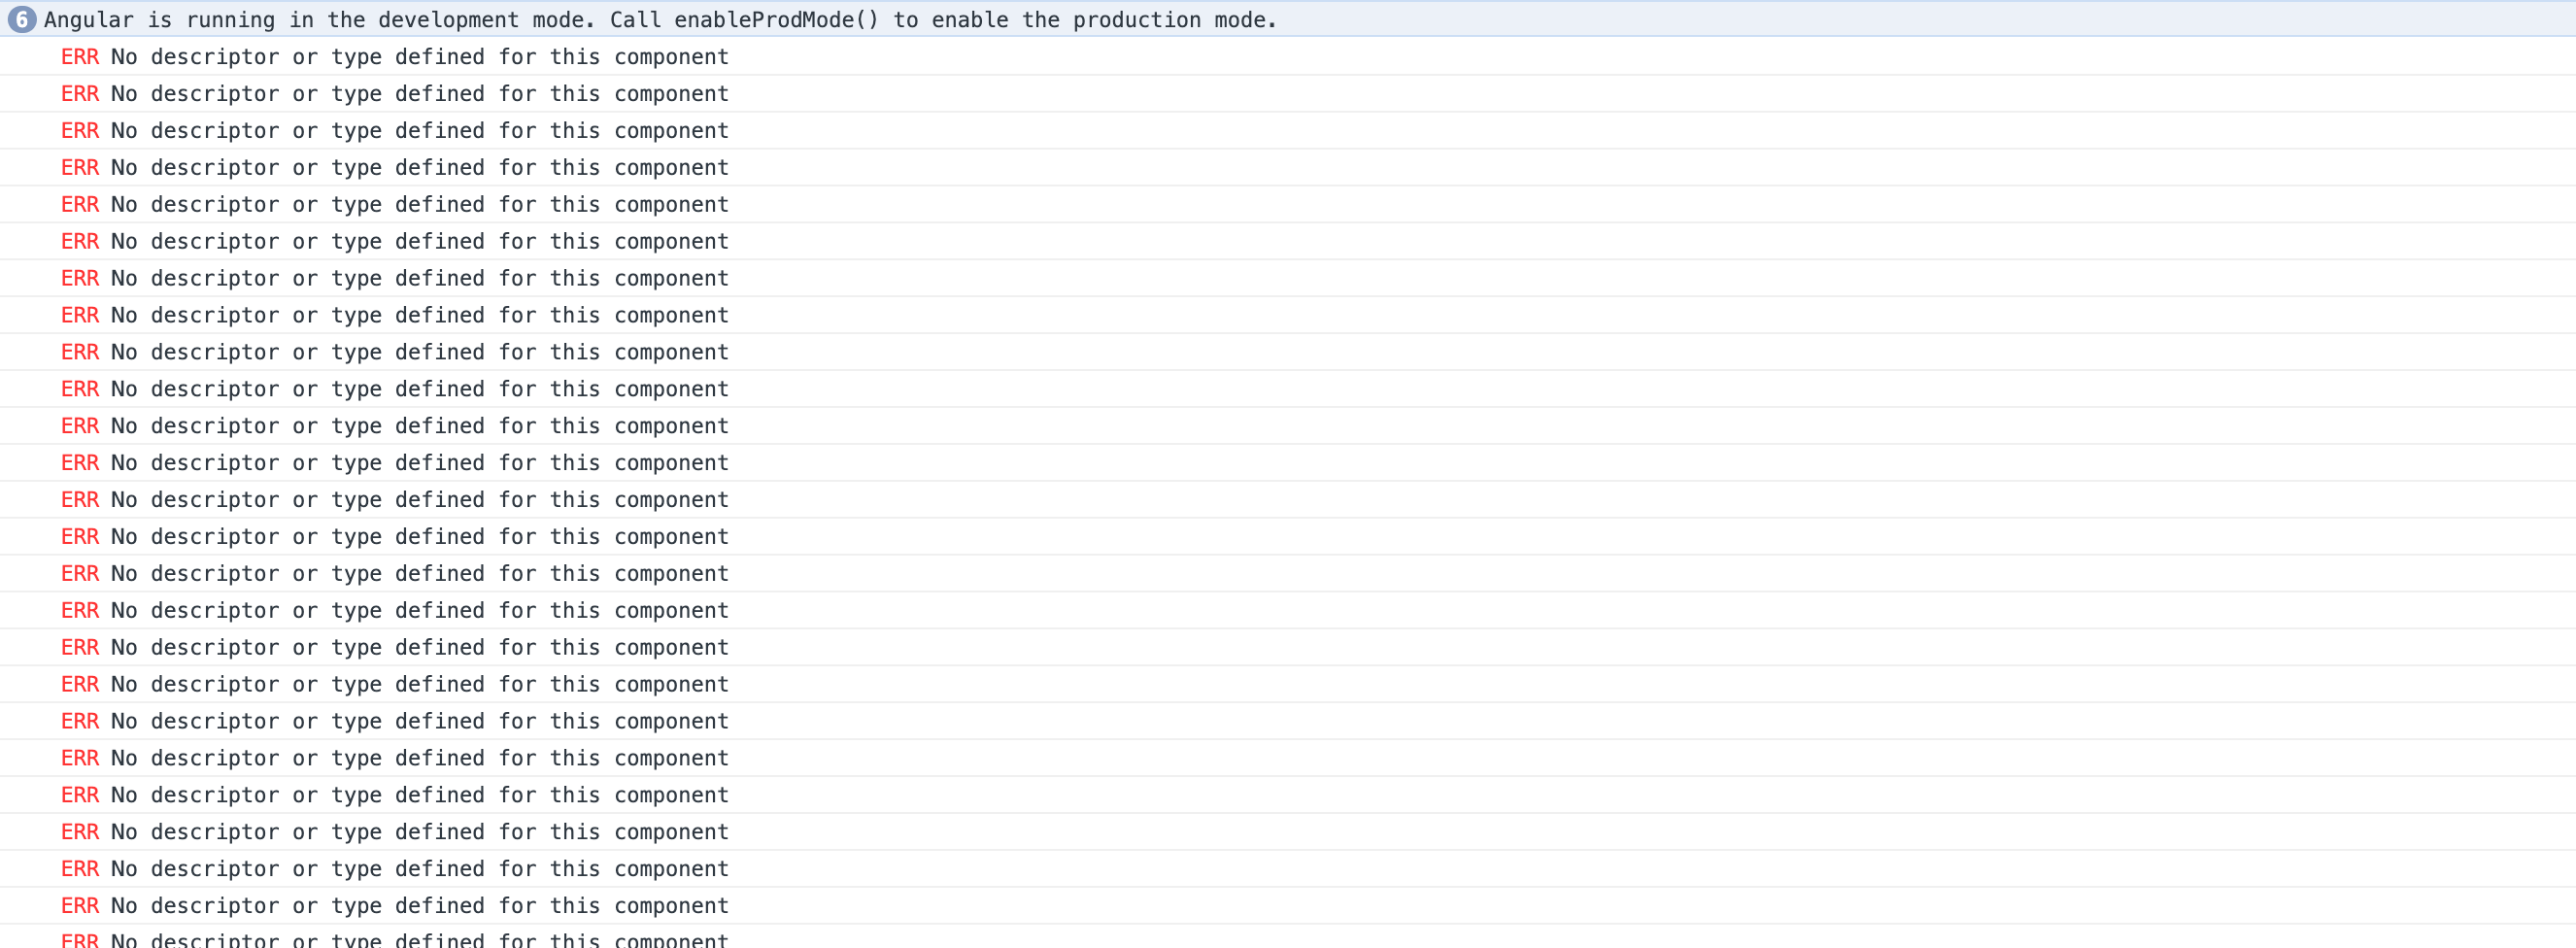This screenshot has width=2576, height=948.
Task: Click the ERR label on the second error row
Action: click(80, 93)
